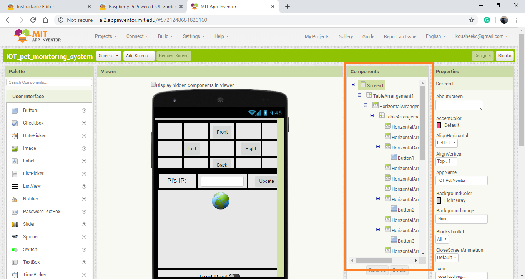
Task: Choose the PasswordTextBox icon in Palette
Action: [x=15, y=212]
